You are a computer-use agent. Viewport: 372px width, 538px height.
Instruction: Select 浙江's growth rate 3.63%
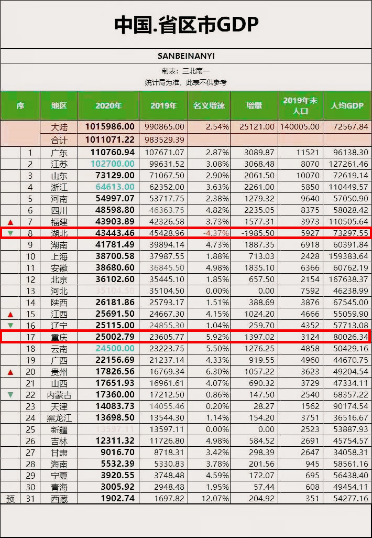tap(217, 187)
